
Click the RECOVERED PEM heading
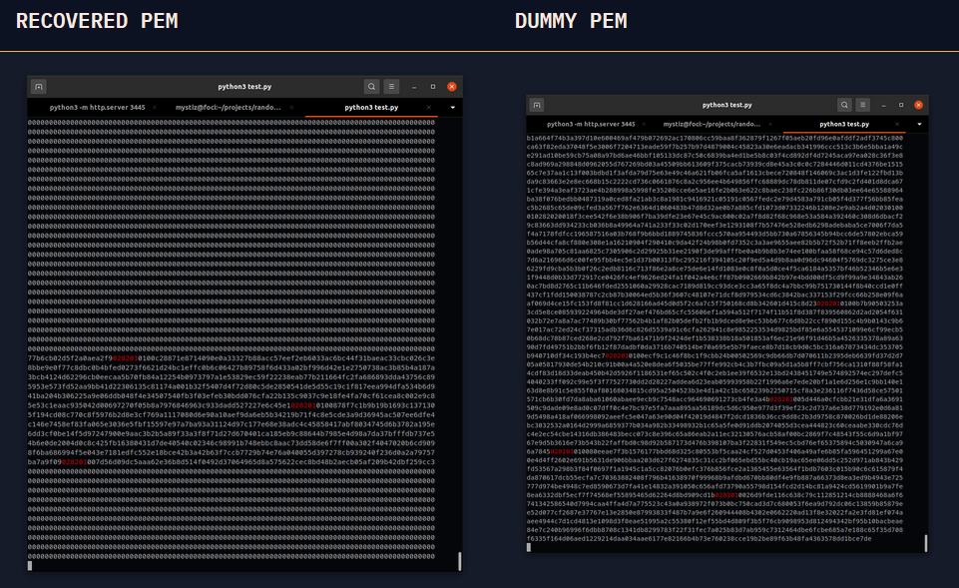point(97,21)
